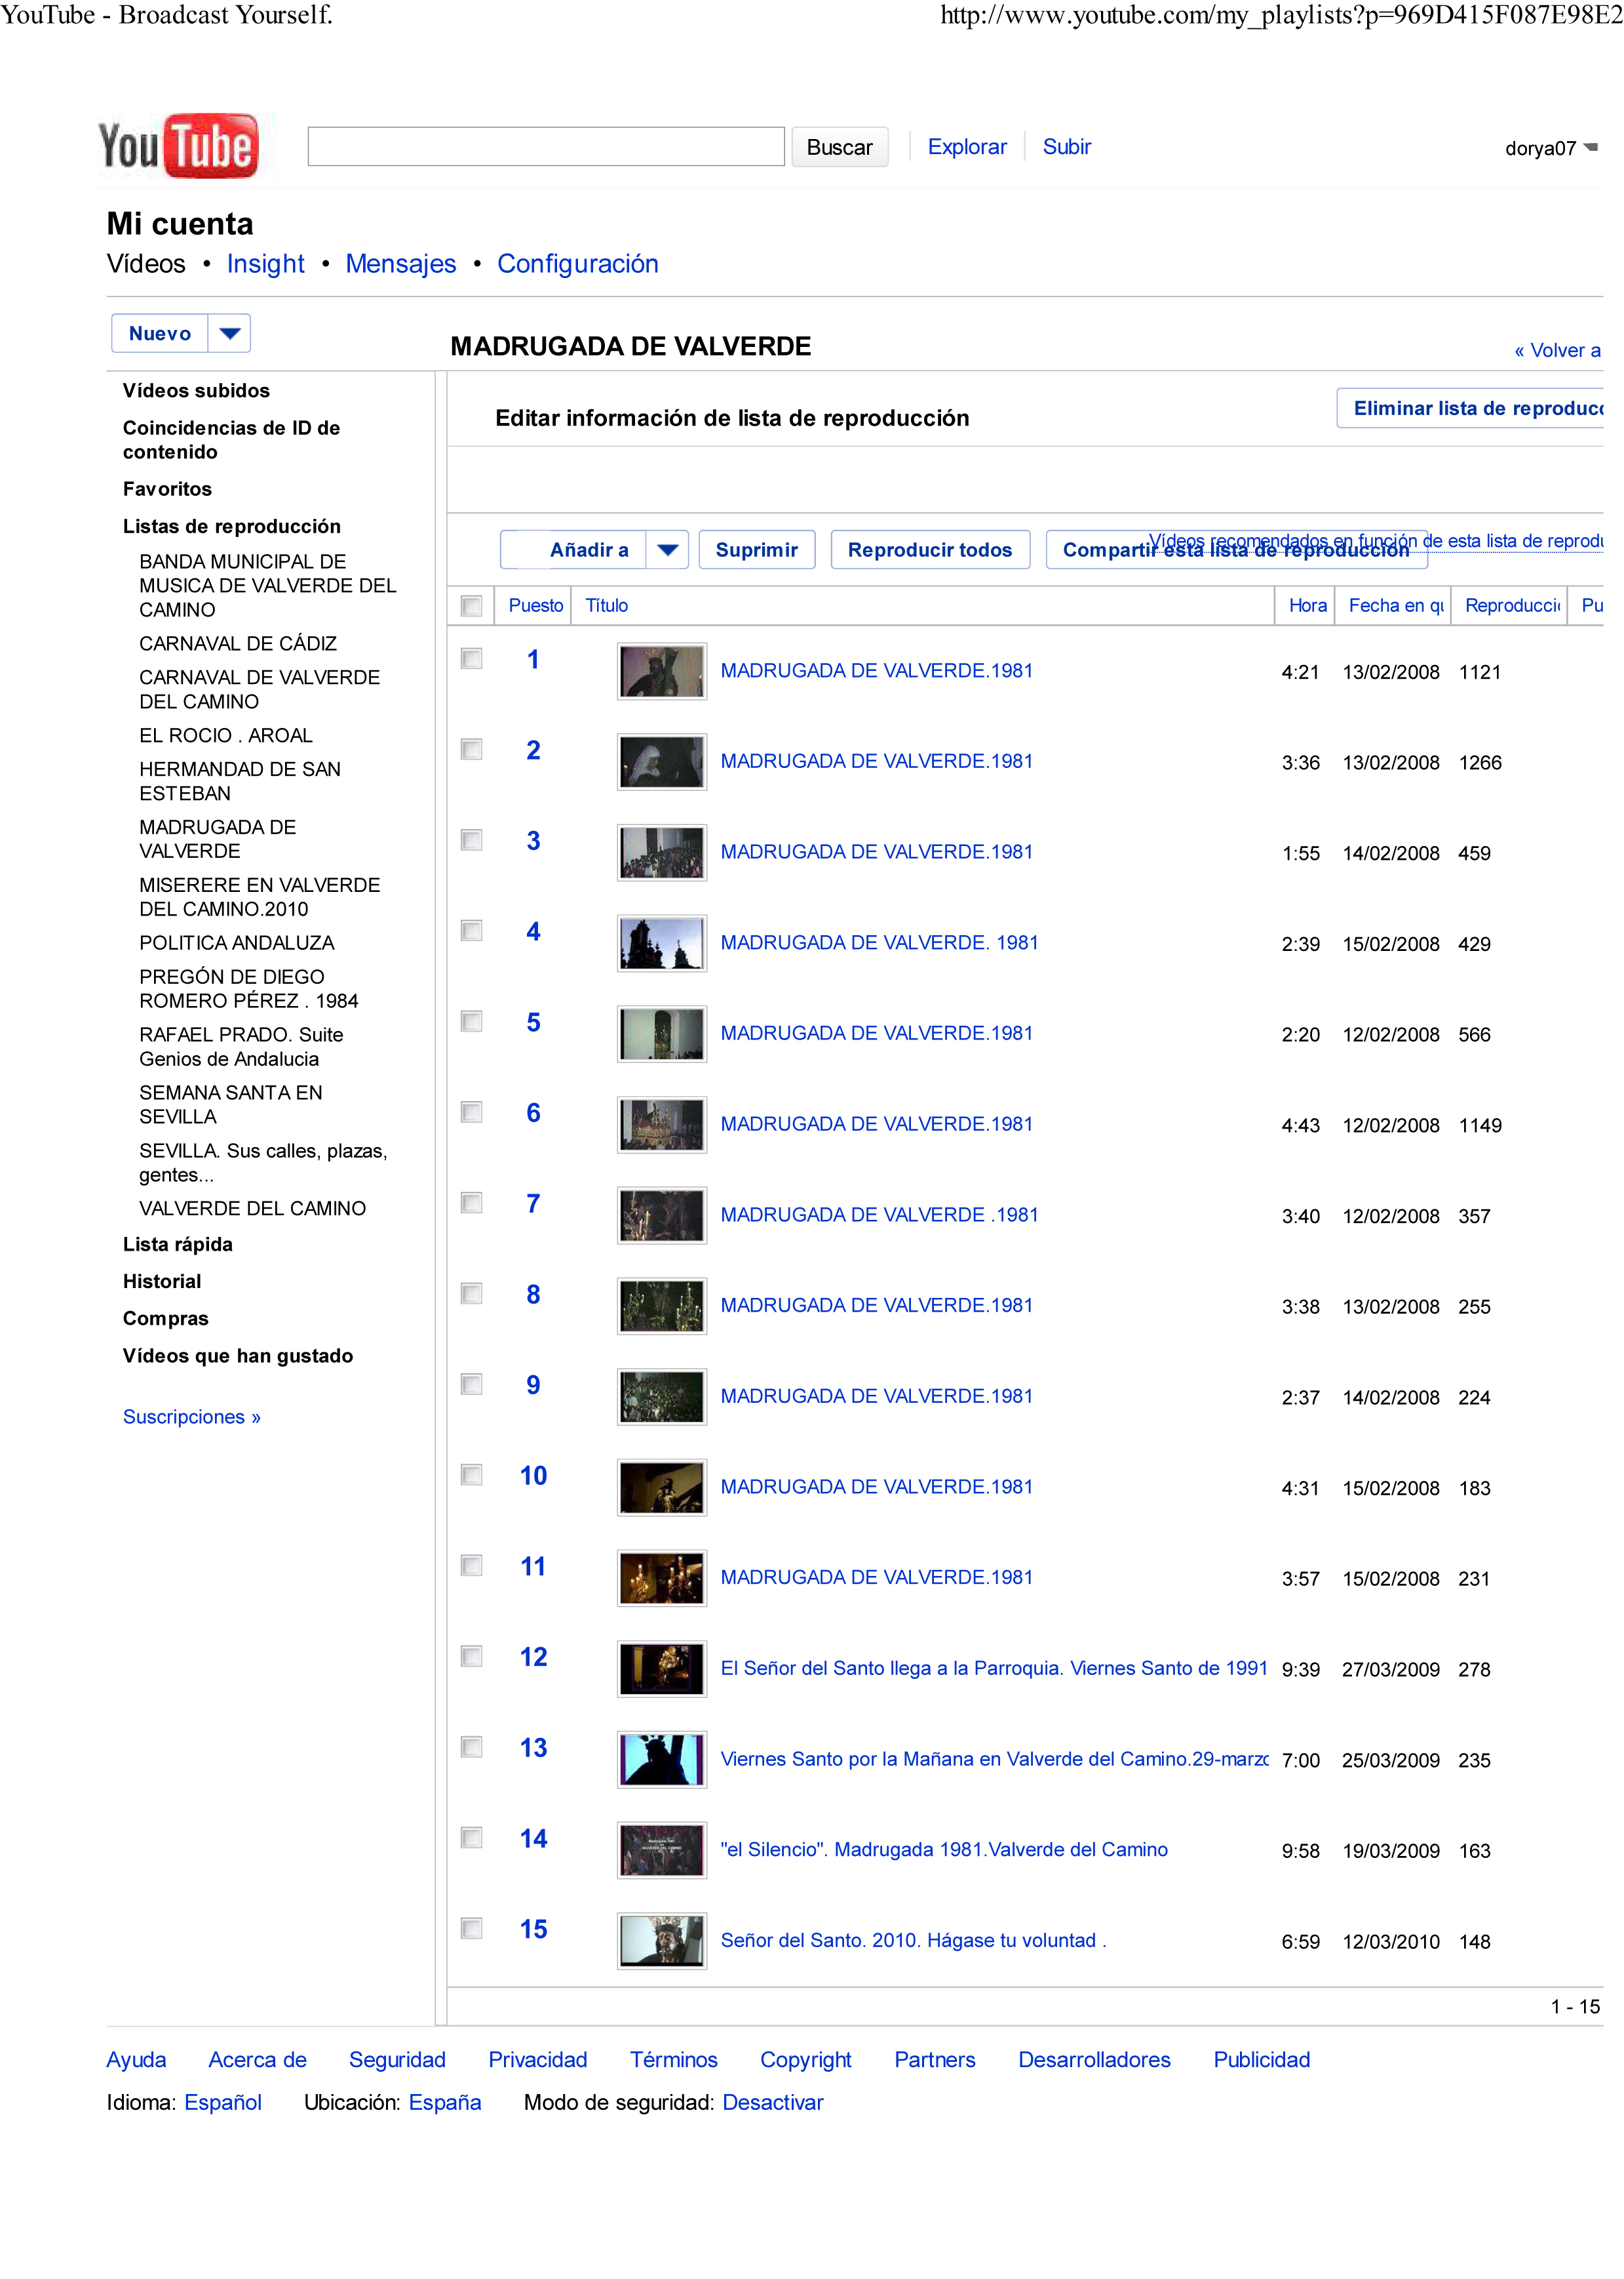Check the select-all checkbox in table header
The height and width of the screenshot is (2279, 1624).
(x=471, y=605)
